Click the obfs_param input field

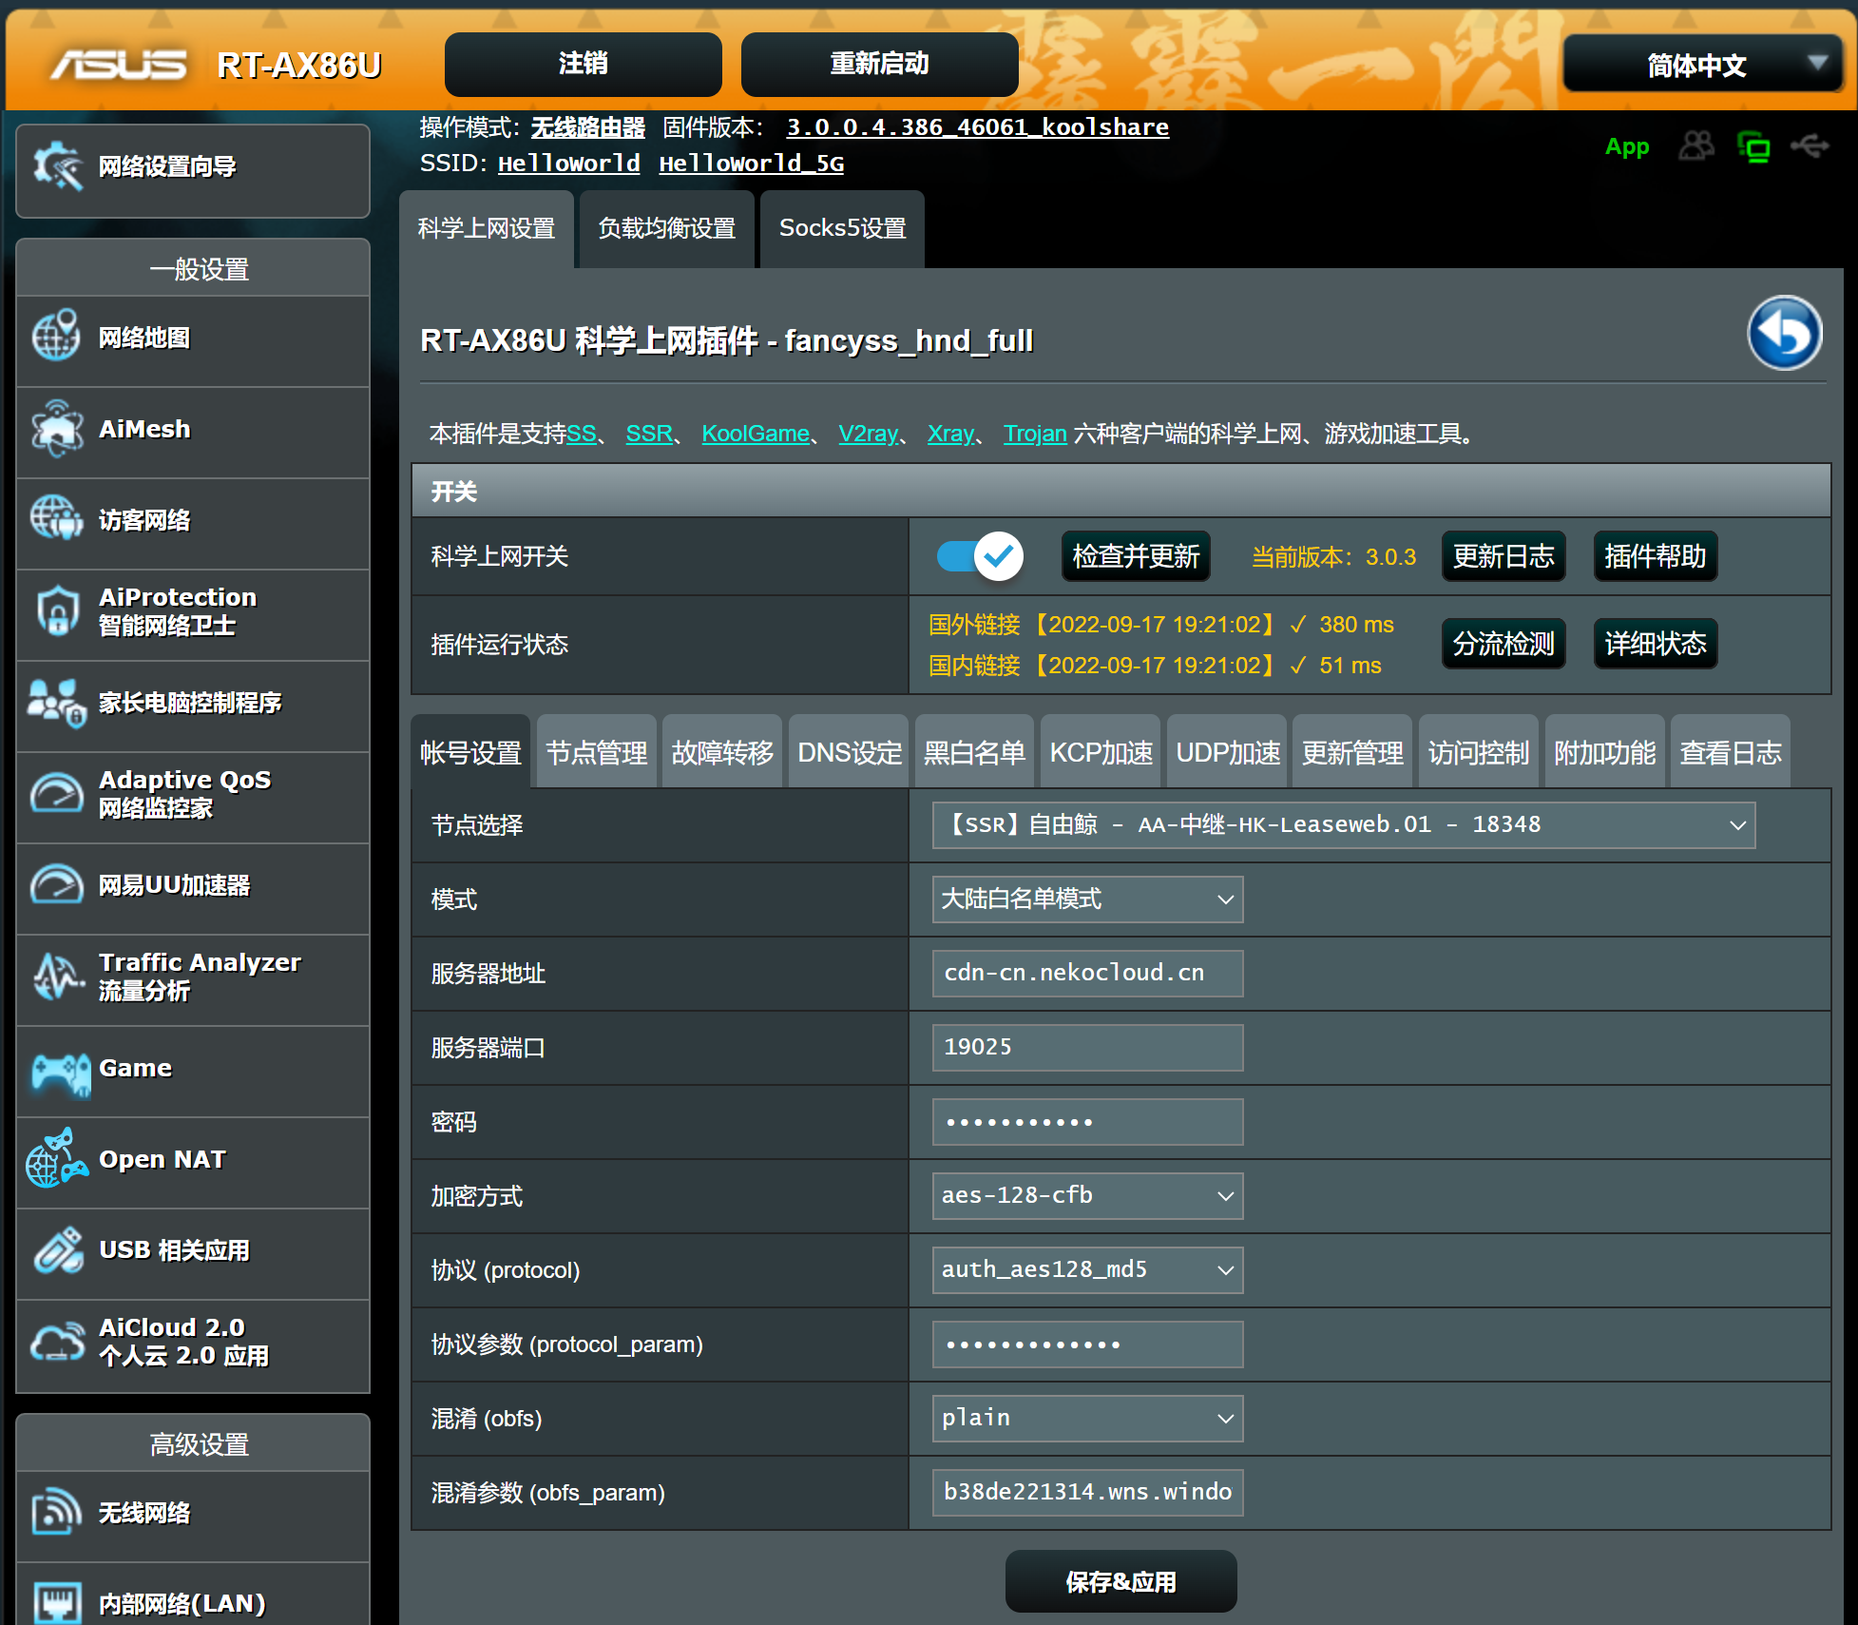click(1087, 1492)
